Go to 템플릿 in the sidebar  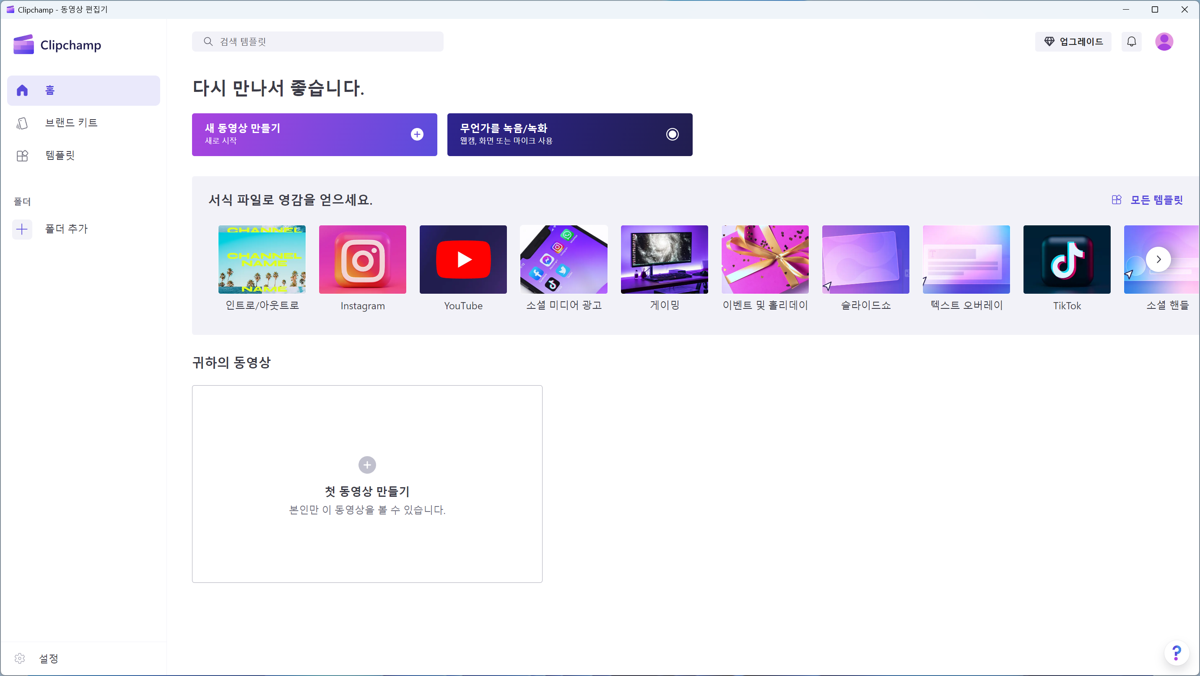60,155
